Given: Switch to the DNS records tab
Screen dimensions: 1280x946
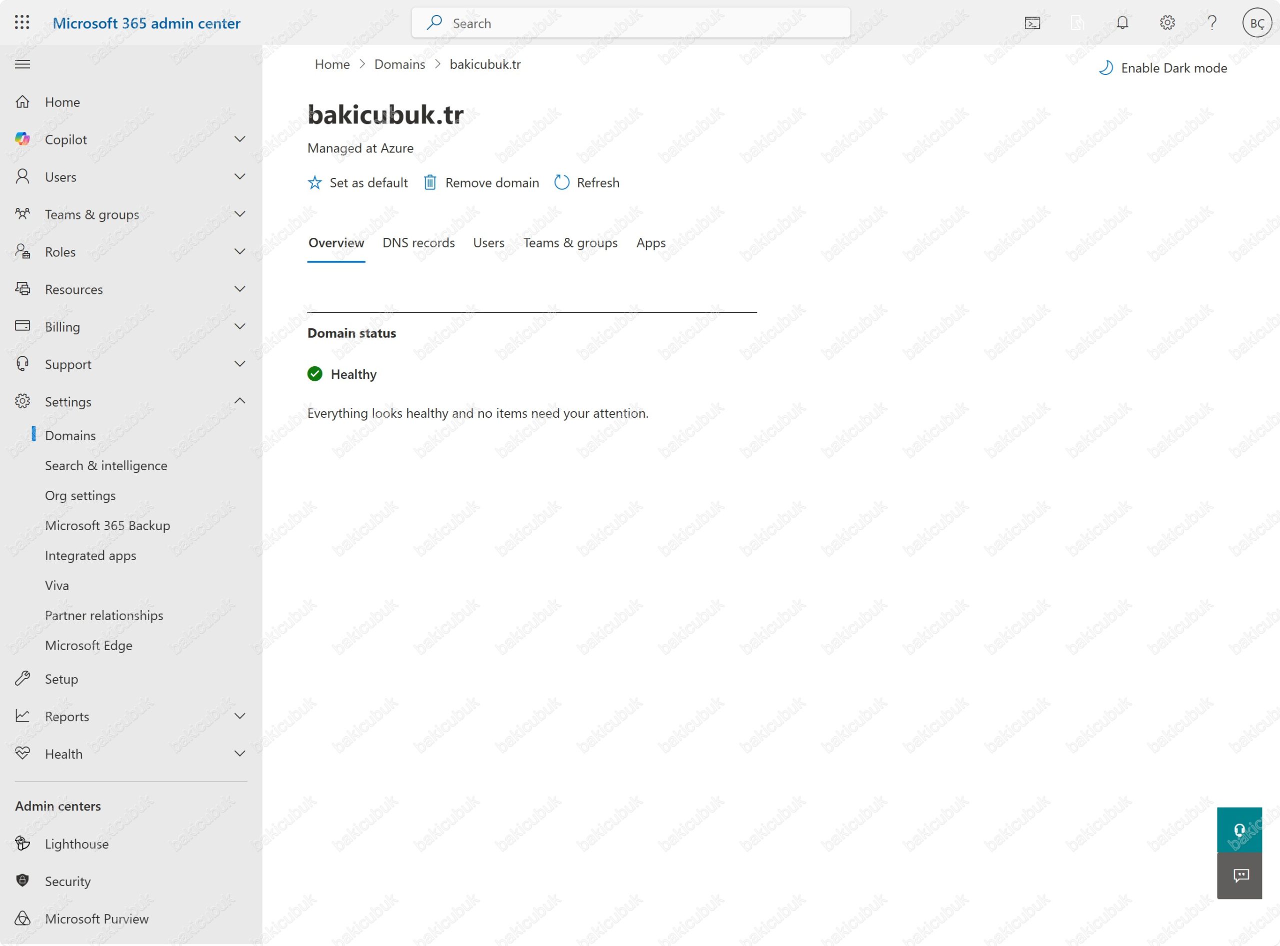Looking at the screenshot, I should [x=418, y=243].
